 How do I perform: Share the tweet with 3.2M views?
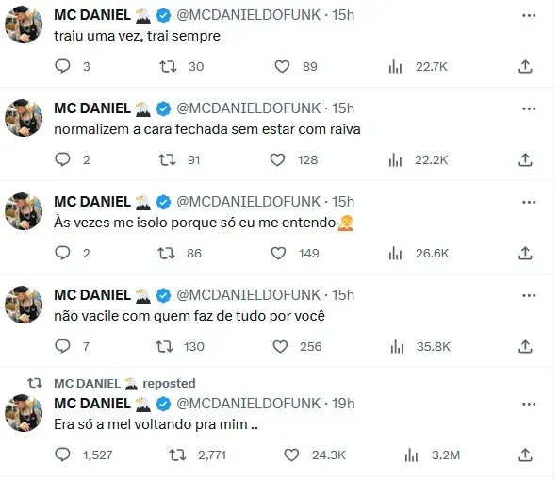pos(525,455)
